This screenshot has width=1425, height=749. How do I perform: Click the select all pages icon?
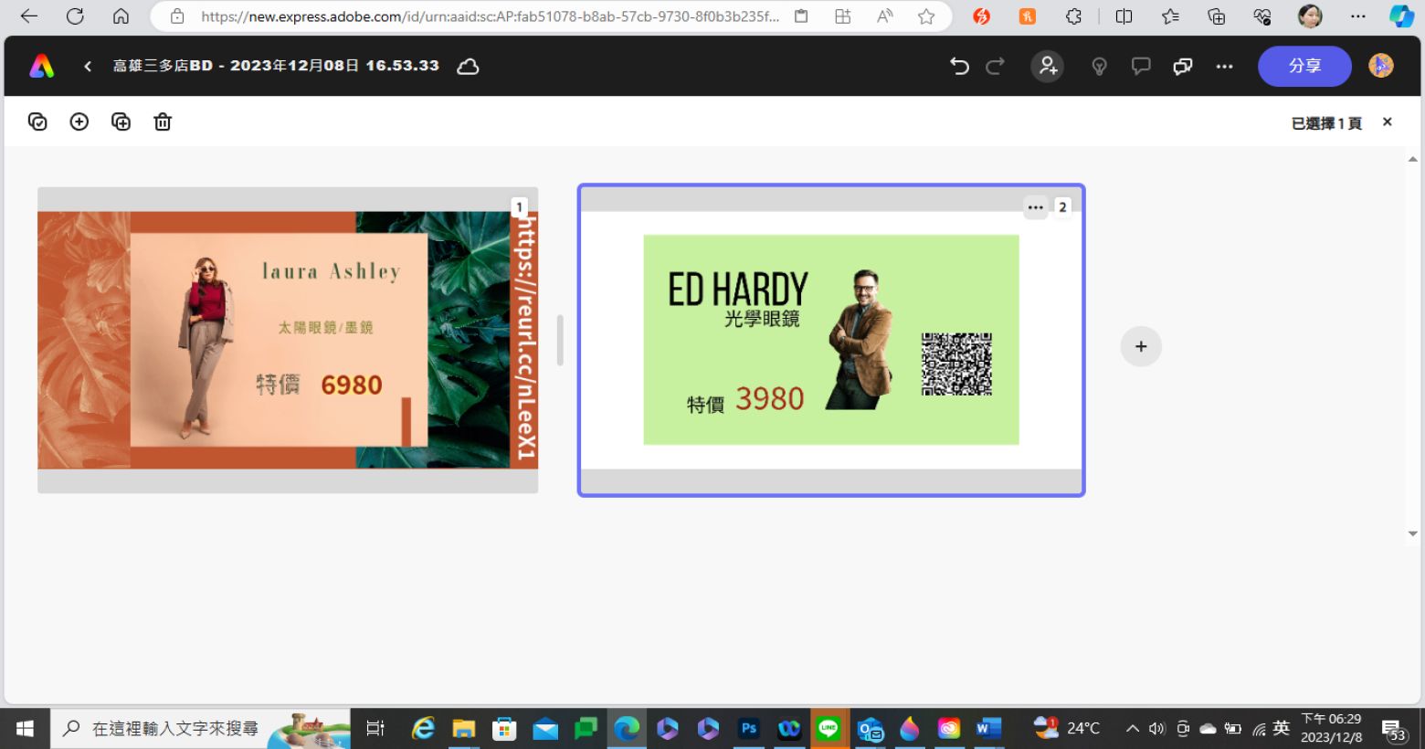click(x=37, y=121)
